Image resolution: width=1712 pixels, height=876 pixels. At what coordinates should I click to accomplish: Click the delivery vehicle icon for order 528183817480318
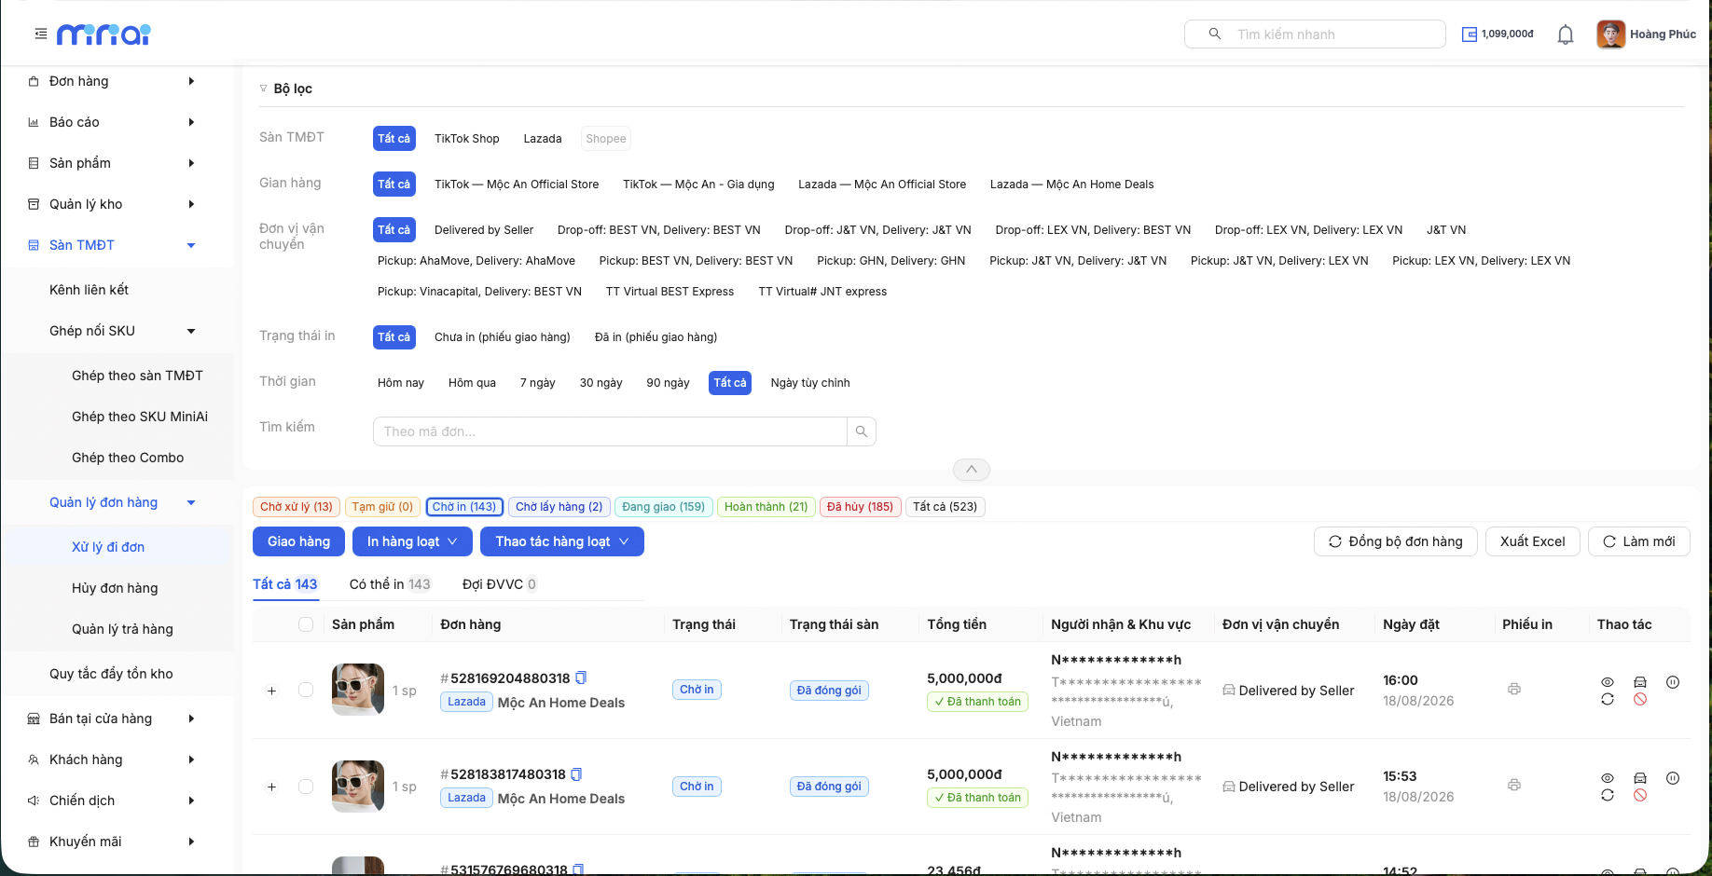point(1640,778)
